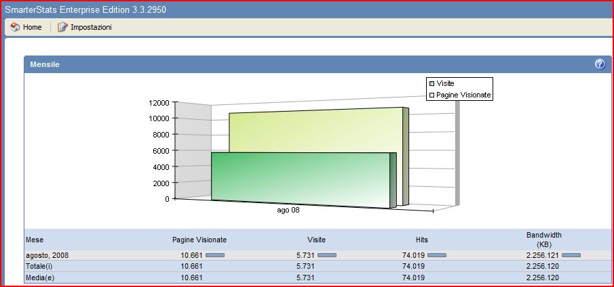
Task: Click 10.661 in Media(e) row
Action: point(191,278)
